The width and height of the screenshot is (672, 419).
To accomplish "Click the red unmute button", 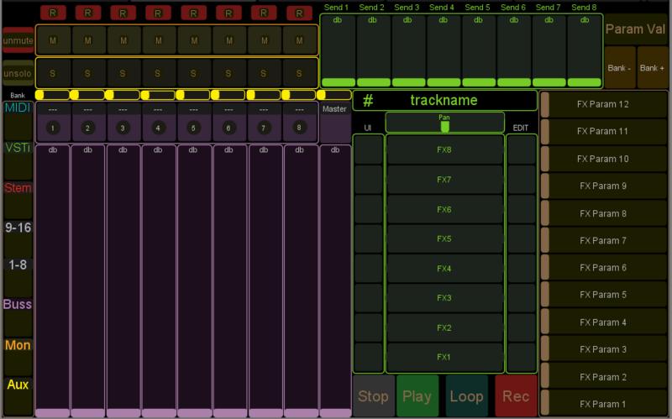I will pos(18,40).
